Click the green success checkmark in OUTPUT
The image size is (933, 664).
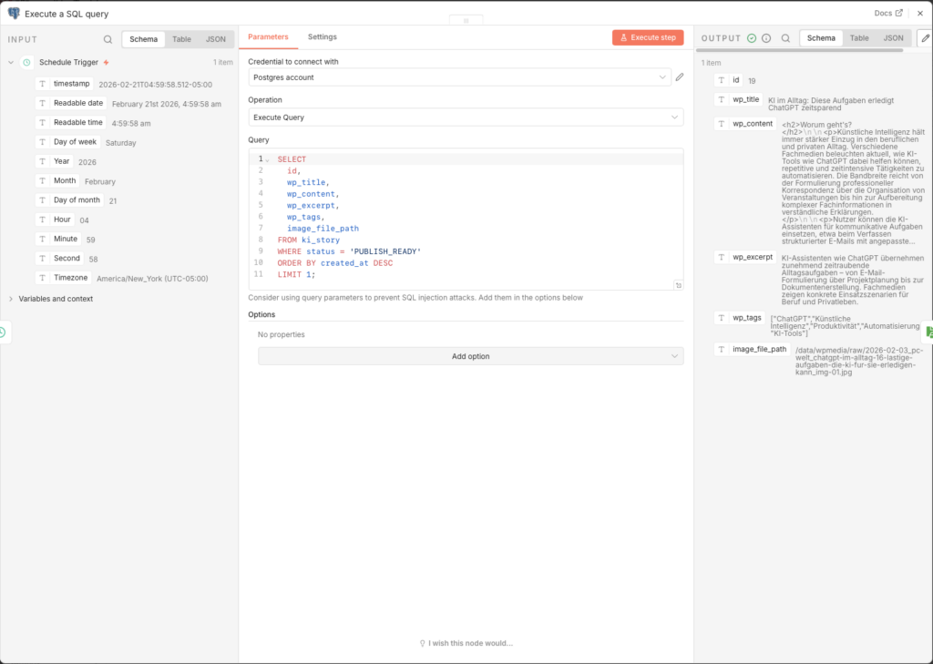click(752, 38)
